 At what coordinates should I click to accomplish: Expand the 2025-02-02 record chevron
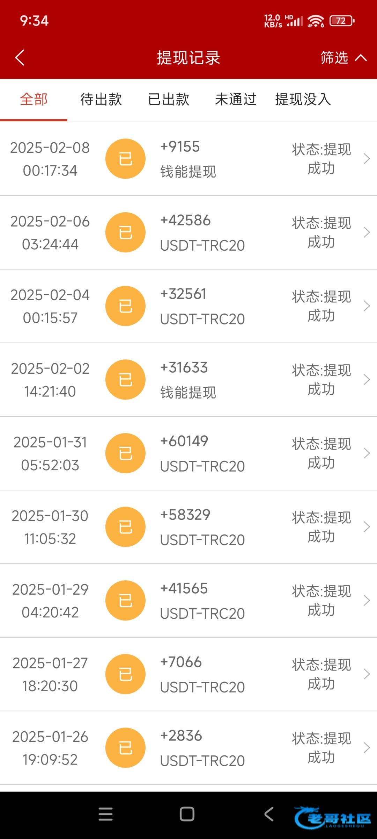tap(366, 380)
